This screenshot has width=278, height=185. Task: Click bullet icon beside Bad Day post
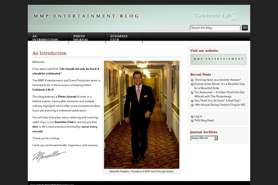(192, 101)
